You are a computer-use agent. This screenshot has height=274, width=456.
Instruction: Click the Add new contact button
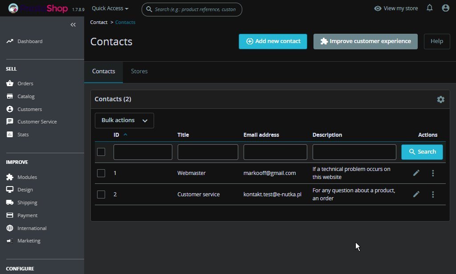tap(273, 41)
